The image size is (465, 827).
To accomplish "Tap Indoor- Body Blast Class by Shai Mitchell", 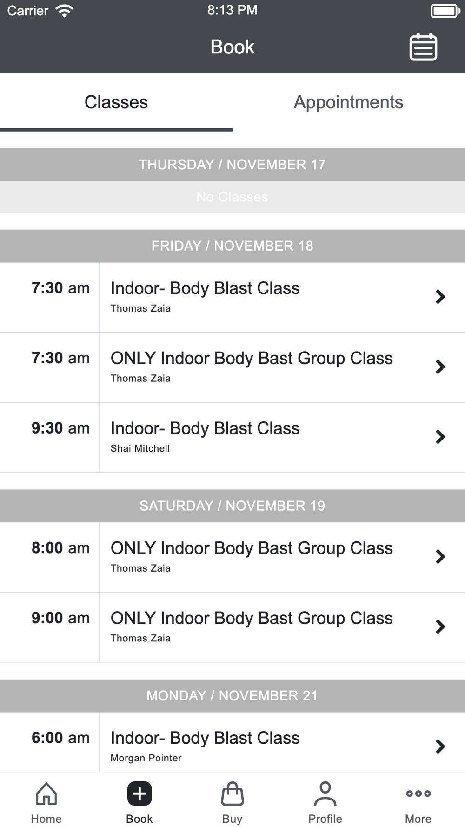I will (x=205, y=428).
